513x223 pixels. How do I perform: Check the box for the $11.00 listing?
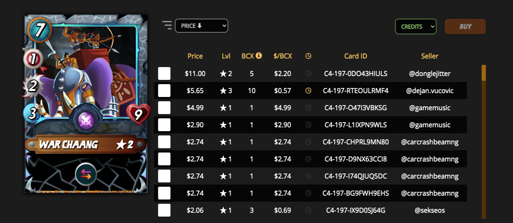164,73
